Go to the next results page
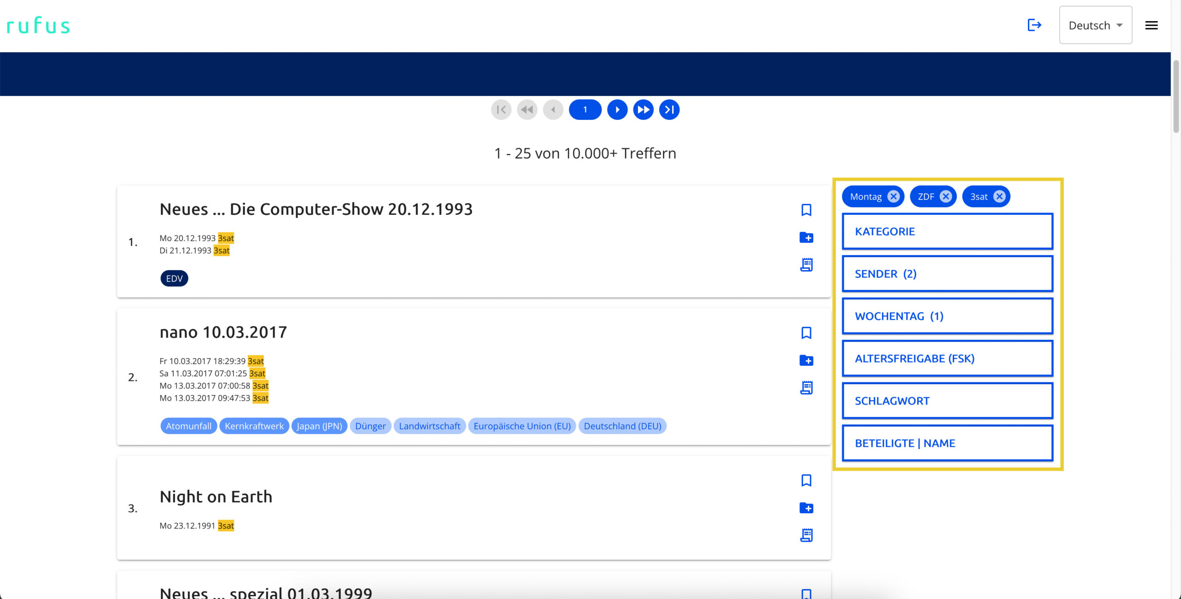 click(617, 110)
